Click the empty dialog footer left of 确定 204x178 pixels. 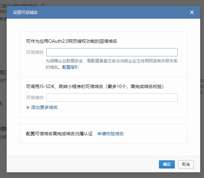point(82,164)
